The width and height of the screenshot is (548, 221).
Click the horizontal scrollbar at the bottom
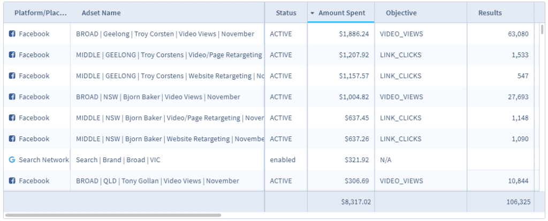click(112, 215)
